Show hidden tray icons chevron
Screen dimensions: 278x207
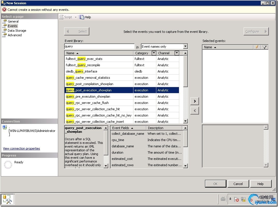[230, 199]
